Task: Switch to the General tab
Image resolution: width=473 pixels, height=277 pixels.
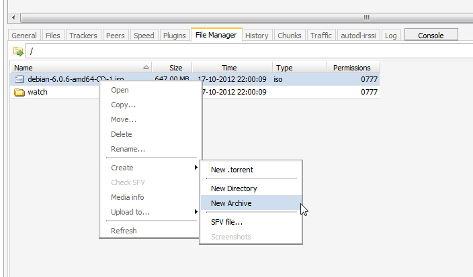Action: click(x=24, y=36)
